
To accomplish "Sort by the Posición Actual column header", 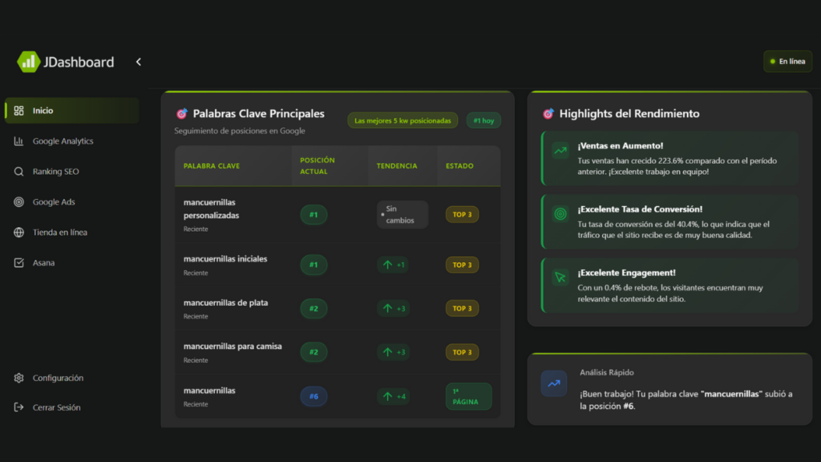I will point(317,166).
